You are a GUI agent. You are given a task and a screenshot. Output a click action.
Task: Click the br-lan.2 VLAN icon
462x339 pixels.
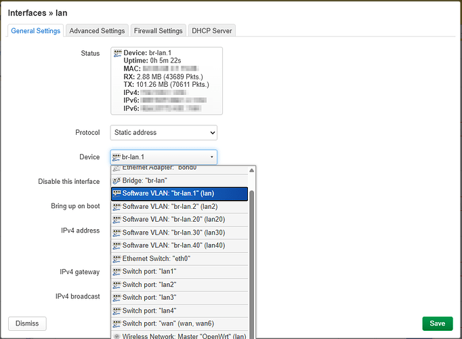tap(117, 207)
